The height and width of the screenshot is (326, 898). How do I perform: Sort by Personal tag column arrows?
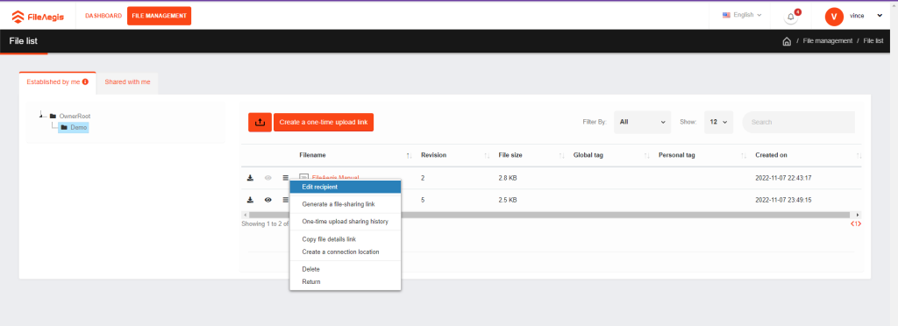(744, 156)
